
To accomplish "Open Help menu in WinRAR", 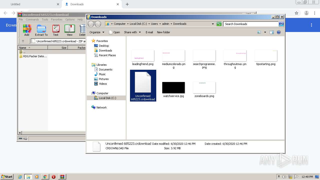I will pyautogui.click(x=80, y=19).
